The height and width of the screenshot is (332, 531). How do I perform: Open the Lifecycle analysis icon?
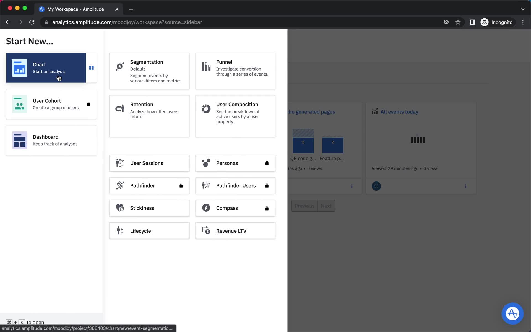tap(120, 231)
